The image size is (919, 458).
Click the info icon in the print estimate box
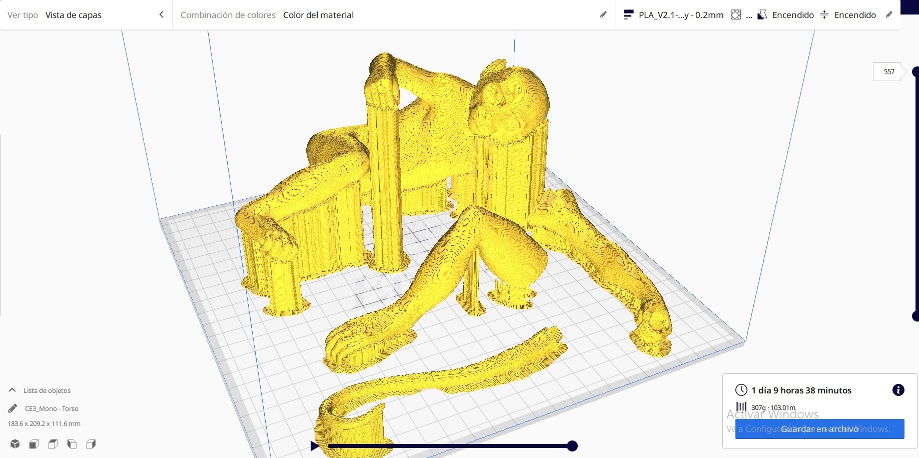[x=898, y=390]
